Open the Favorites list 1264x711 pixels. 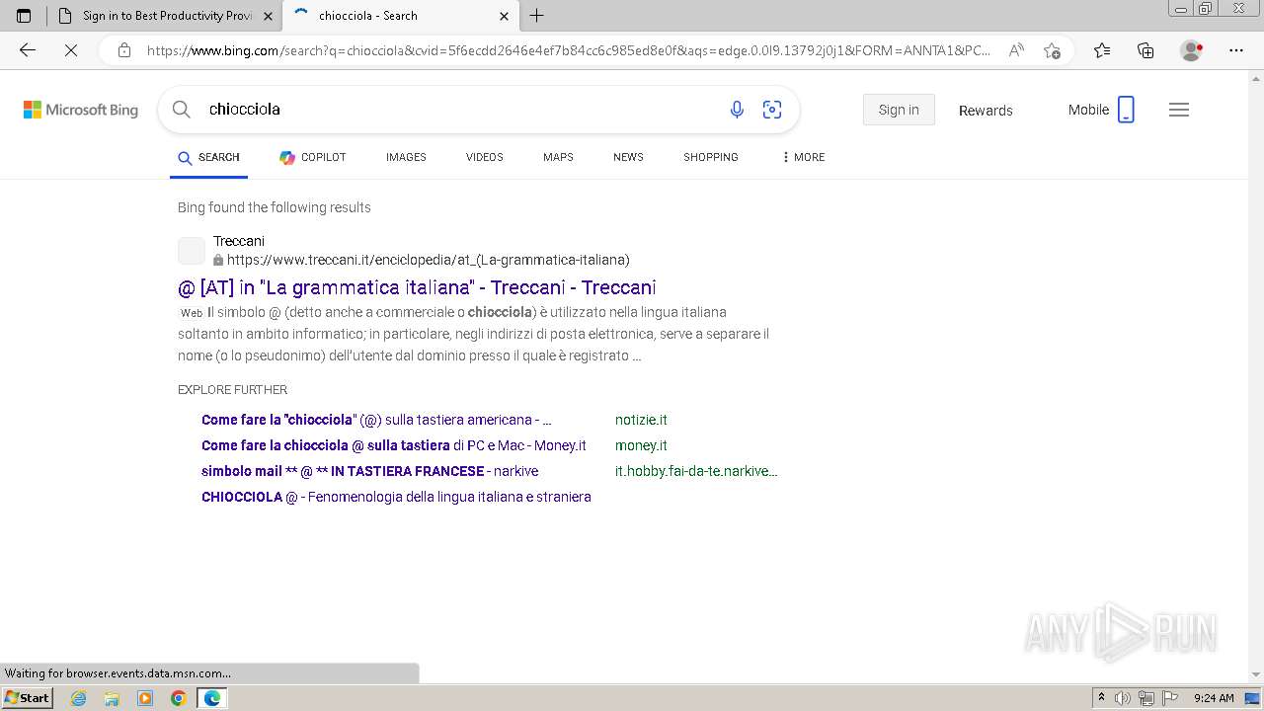pos(1102,50)
